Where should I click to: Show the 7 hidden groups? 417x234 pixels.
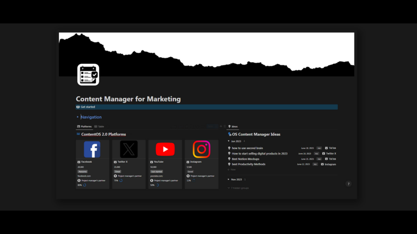point(238,188)
